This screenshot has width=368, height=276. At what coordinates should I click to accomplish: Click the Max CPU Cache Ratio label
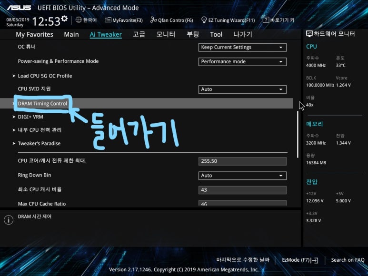(42, 204)
